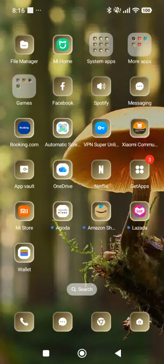Image resolution: width=164 pixels, height=364 pixels.
Task: Tap the 8:16 clock in status bar
Action: coord(18,10)
